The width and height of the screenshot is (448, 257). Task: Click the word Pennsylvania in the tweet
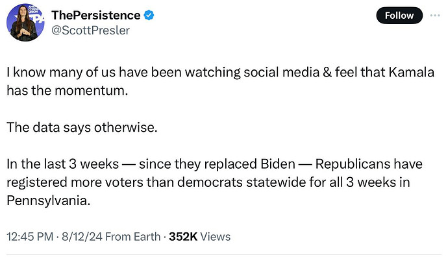coord(48,201)
